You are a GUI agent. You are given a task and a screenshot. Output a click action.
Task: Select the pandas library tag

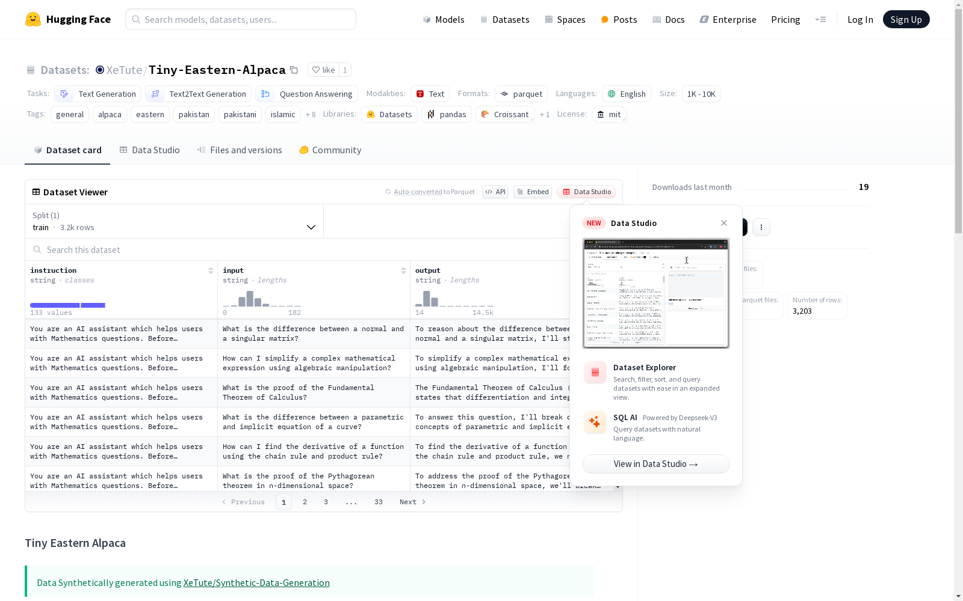click(447, 114)
